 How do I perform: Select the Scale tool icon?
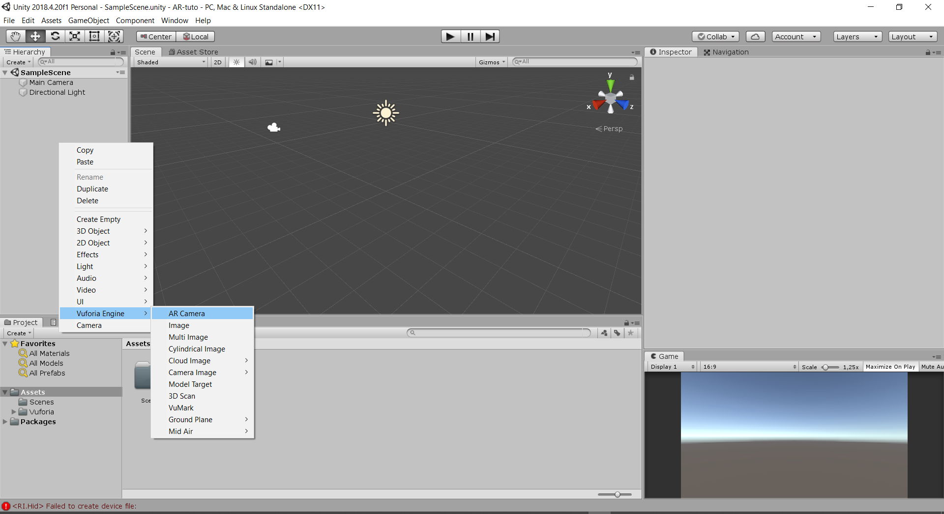(75, 36)
